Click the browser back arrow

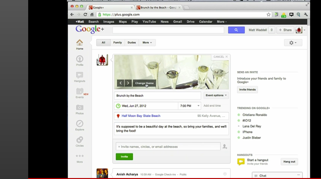coord(72,15)
